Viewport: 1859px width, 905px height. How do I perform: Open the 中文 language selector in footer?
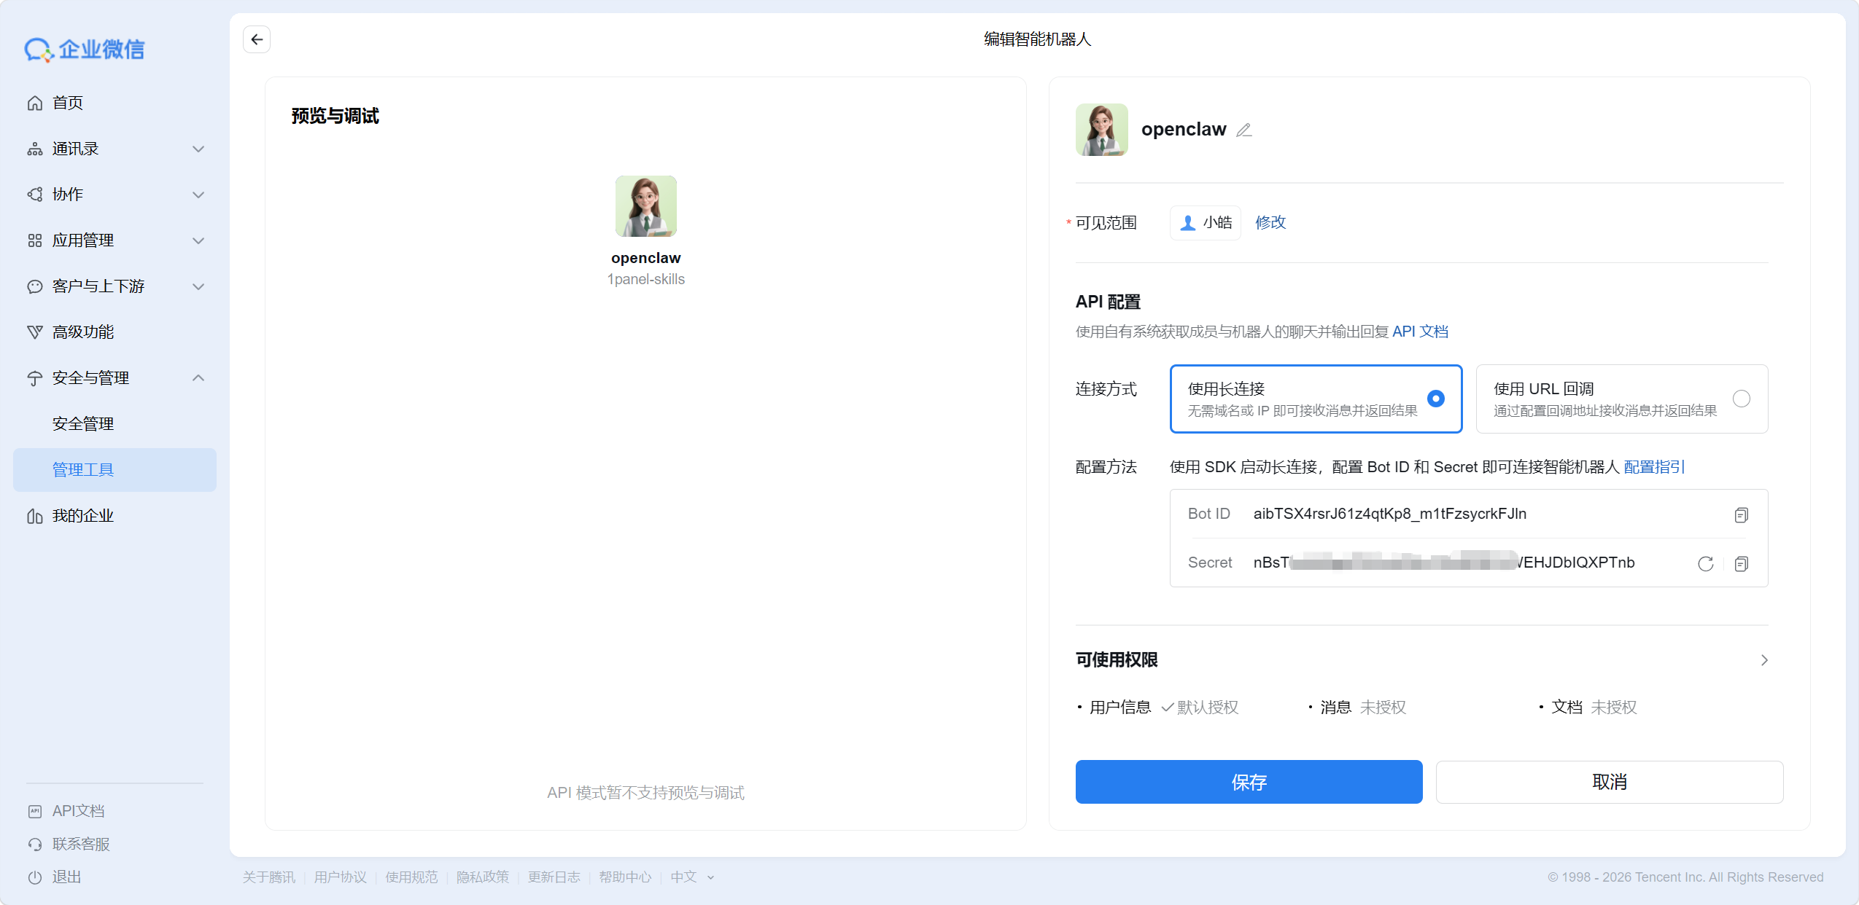pyautogui.click(x=691, y=877)
